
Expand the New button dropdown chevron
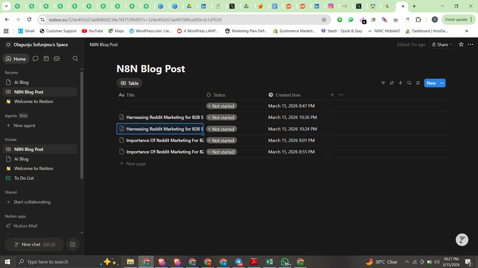pos(441,83)
